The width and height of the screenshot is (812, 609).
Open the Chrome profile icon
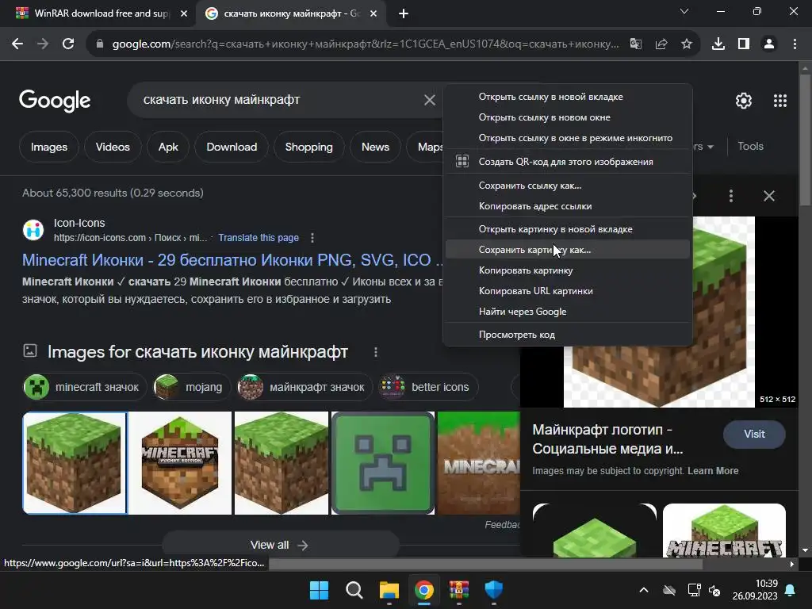(769, 44)
